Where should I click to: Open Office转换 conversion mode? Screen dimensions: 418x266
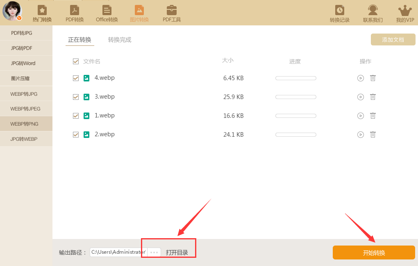click(x=106, y=13)
